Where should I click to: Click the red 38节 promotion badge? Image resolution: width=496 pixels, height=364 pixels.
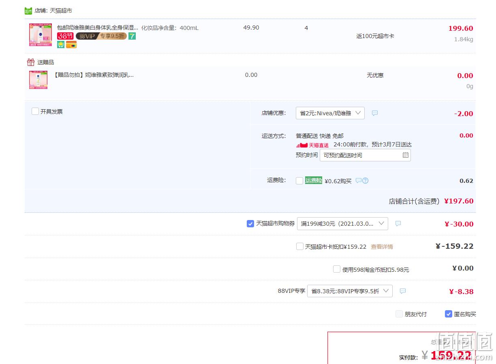(x=65, y=36)
